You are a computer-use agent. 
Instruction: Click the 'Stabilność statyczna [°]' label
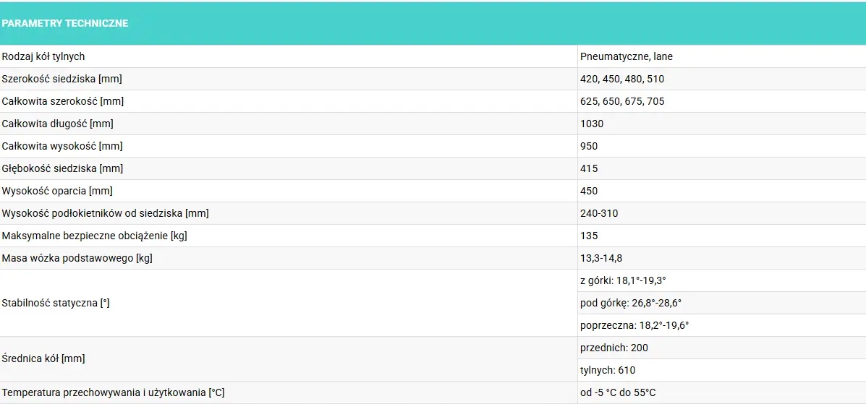click(56, 303)
